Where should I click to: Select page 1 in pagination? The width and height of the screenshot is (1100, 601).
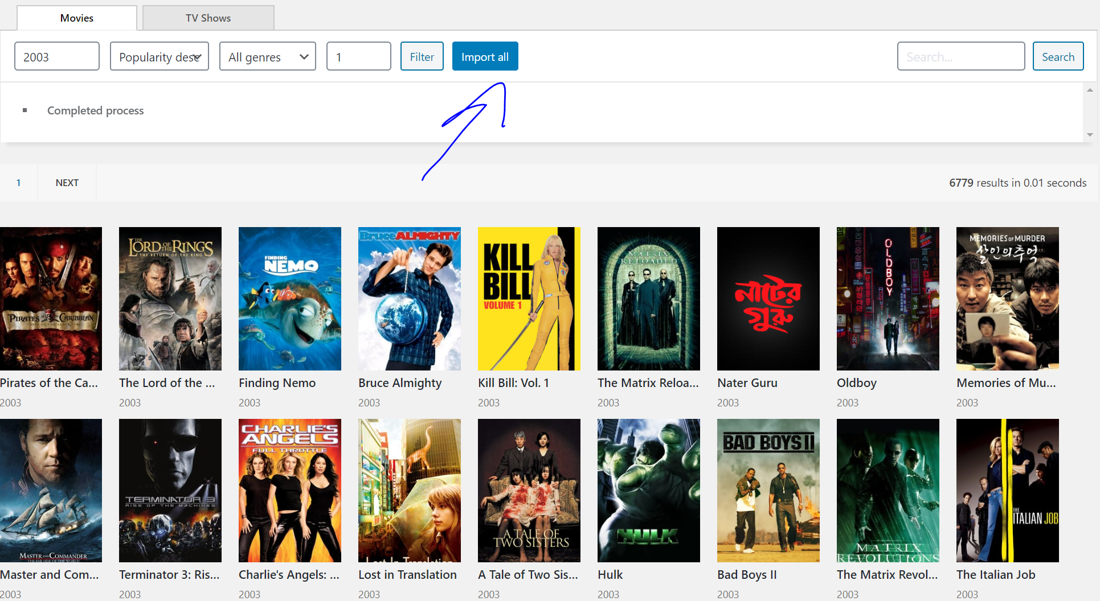[19, 183]
